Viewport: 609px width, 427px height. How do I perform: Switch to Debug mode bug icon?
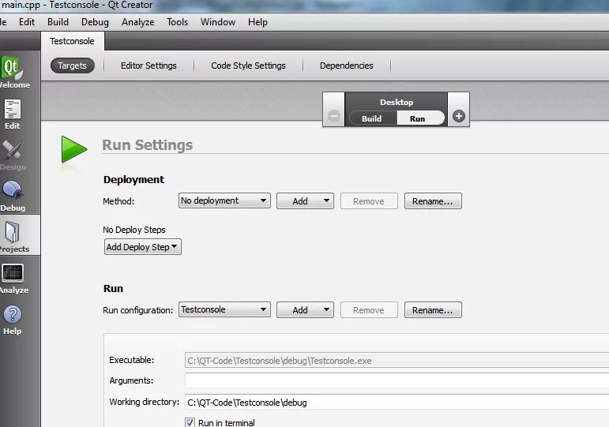point(13,196)
